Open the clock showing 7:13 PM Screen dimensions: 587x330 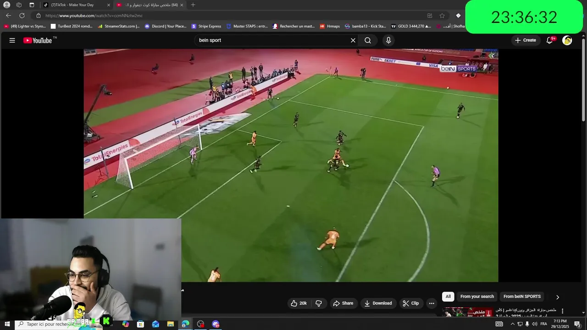click(560, 324)
